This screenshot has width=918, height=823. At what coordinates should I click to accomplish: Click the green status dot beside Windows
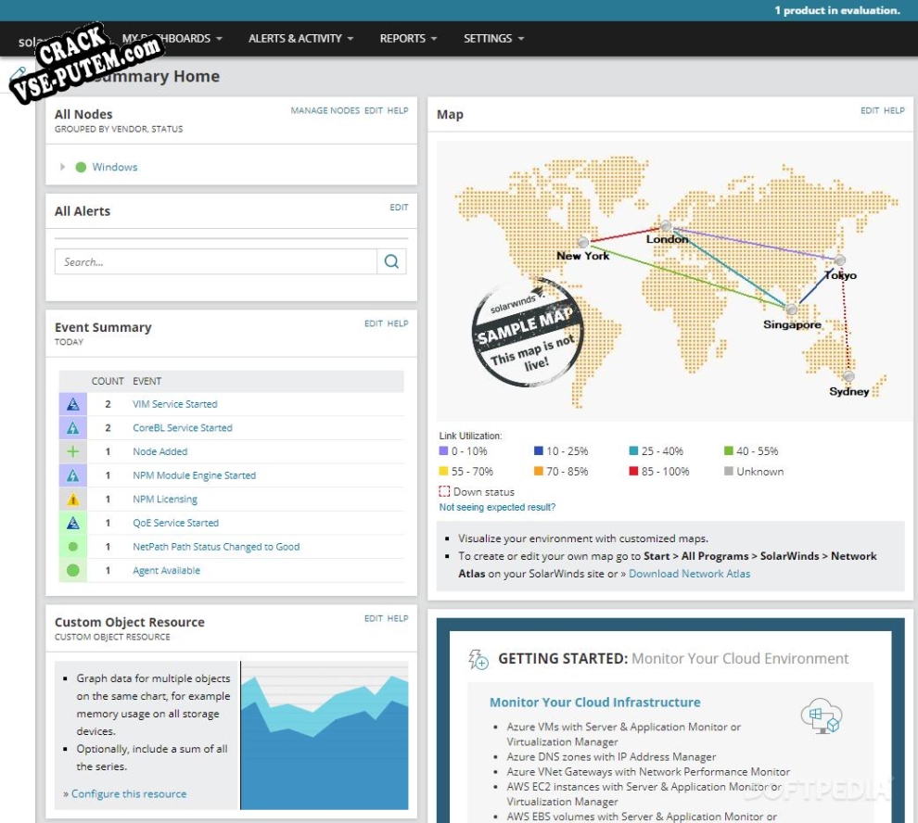point(81,167)
